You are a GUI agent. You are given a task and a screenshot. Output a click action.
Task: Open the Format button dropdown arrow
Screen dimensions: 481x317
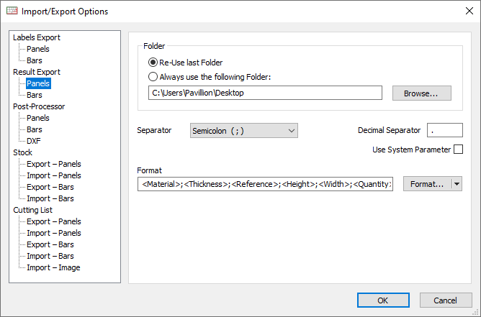point(457,184)
